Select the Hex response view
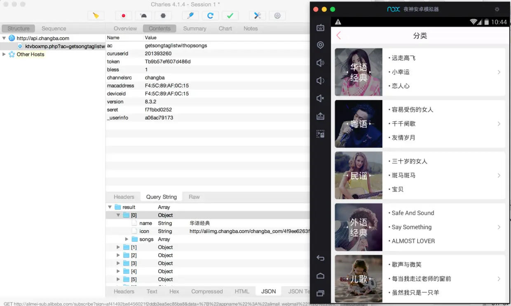511x306 pixels. [x=174, y=291]
